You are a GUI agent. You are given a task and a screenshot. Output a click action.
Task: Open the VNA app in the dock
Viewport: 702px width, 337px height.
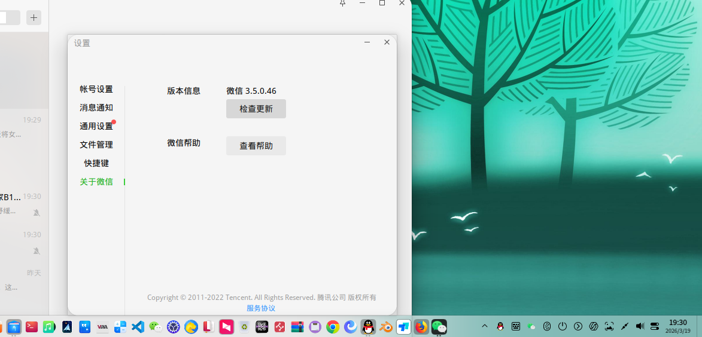tap(102, 327)
